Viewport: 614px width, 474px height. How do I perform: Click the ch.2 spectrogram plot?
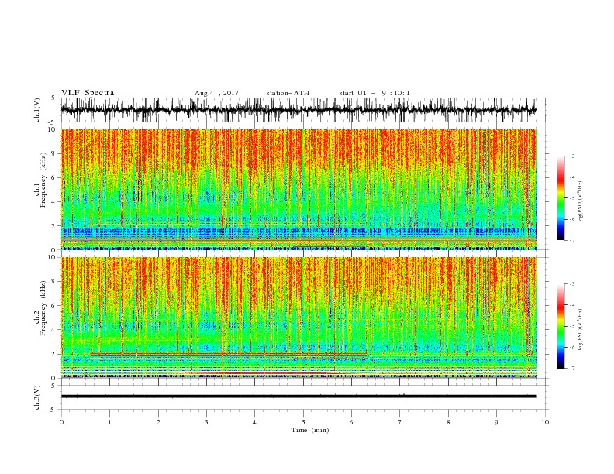click(299, 318)
